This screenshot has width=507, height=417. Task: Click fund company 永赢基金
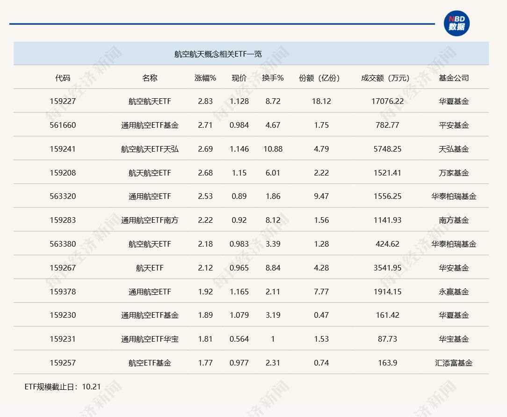point(454,292)
